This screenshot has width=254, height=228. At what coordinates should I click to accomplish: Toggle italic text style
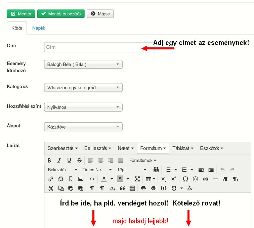59,161
